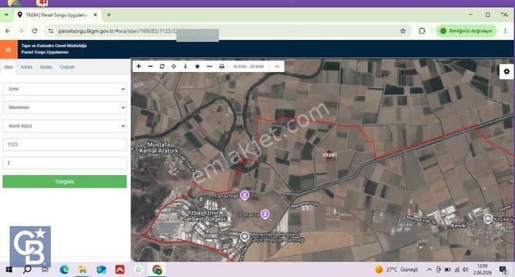View site information icon in address bar
Screen dimensions: 515x277
click(x=51, y=31)
